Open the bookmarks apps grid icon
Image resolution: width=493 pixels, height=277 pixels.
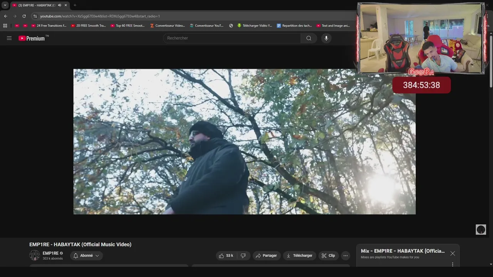click(5, 26)
